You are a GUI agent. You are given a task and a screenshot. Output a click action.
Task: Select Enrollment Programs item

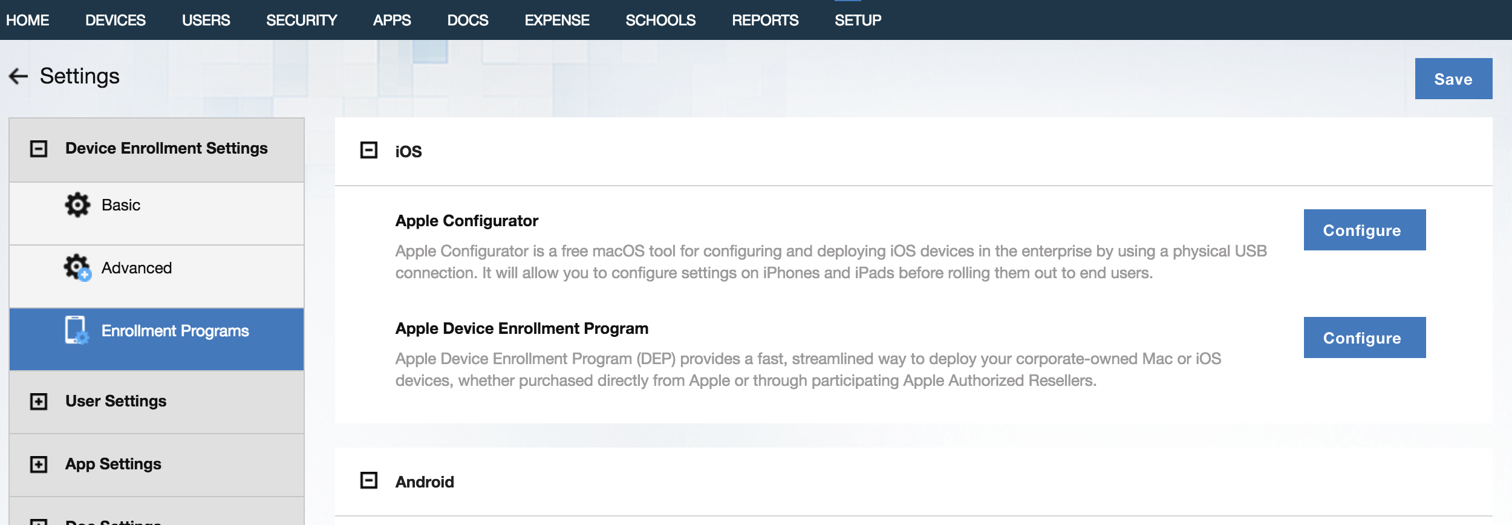[157, 339]
